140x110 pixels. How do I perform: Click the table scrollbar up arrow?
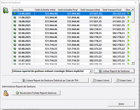(133, 9)
